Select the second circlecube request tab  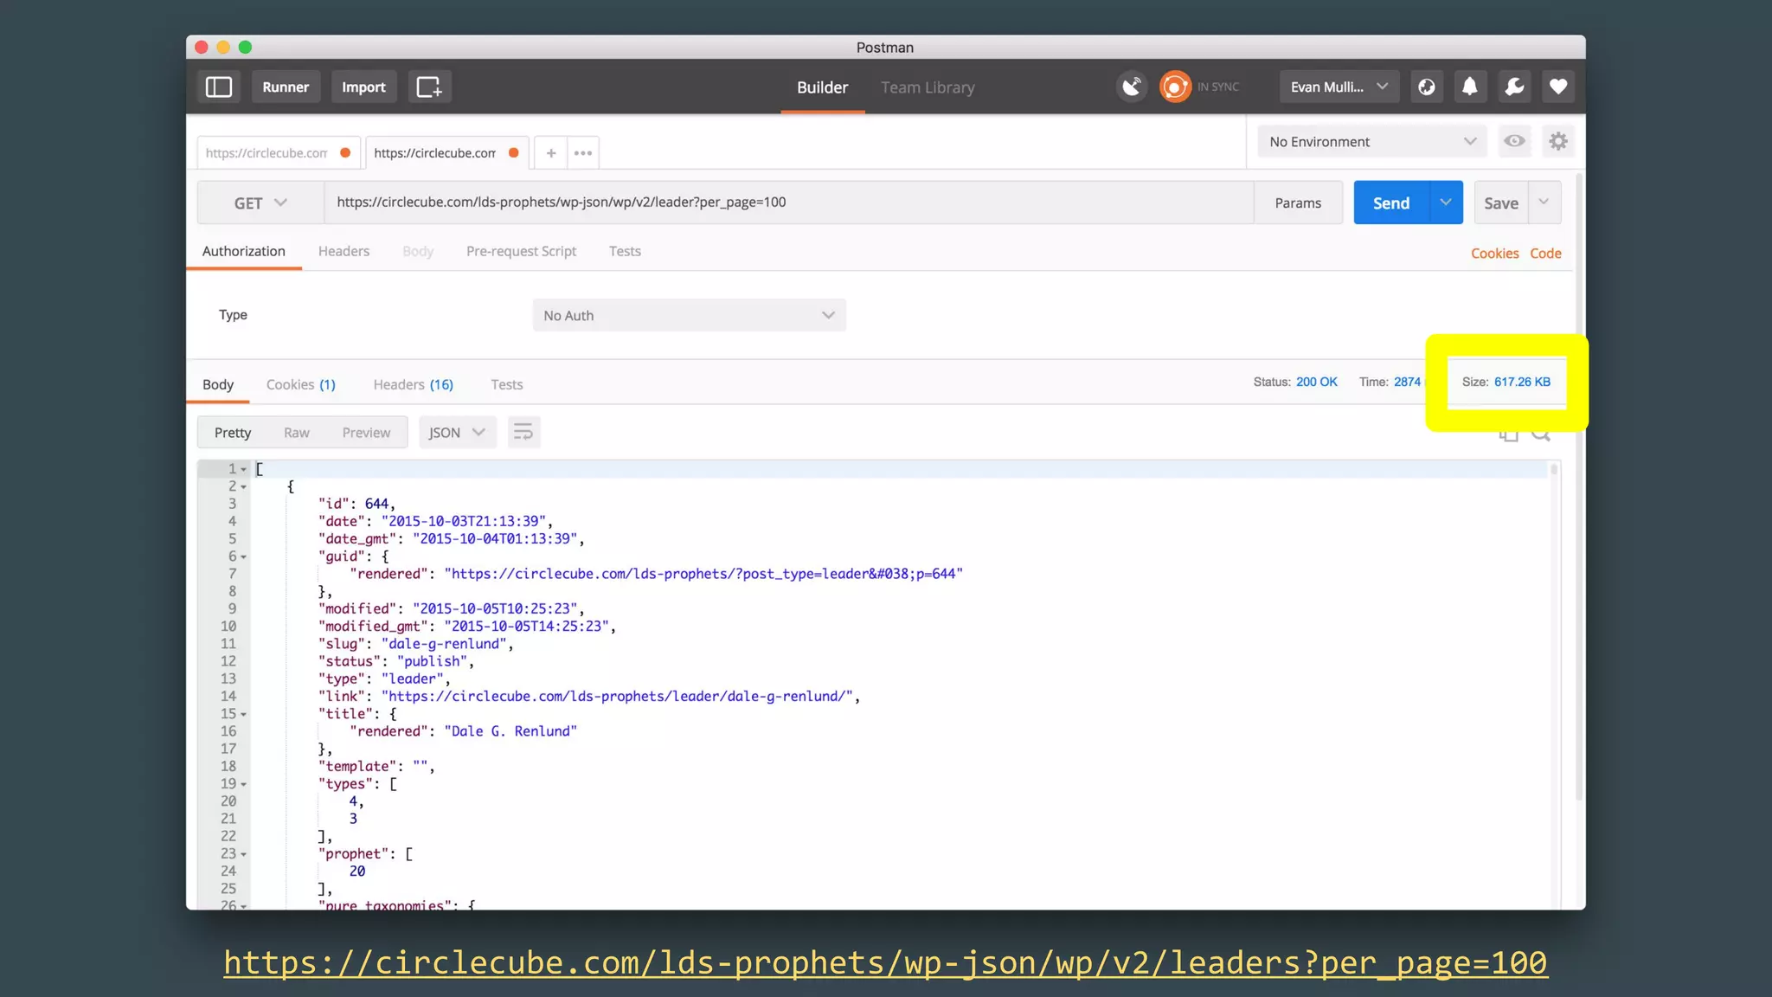tap(446, 153)
